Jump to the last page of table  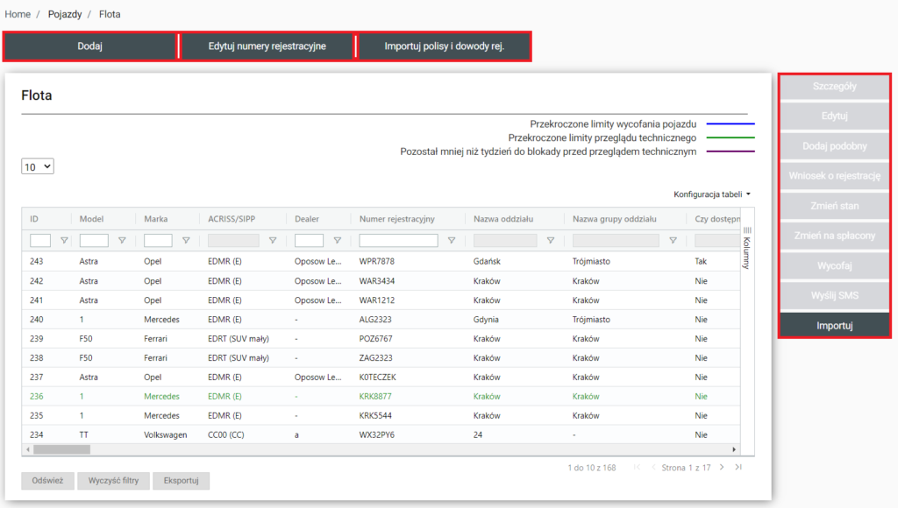pyautogui.click(x=738, y=468)
